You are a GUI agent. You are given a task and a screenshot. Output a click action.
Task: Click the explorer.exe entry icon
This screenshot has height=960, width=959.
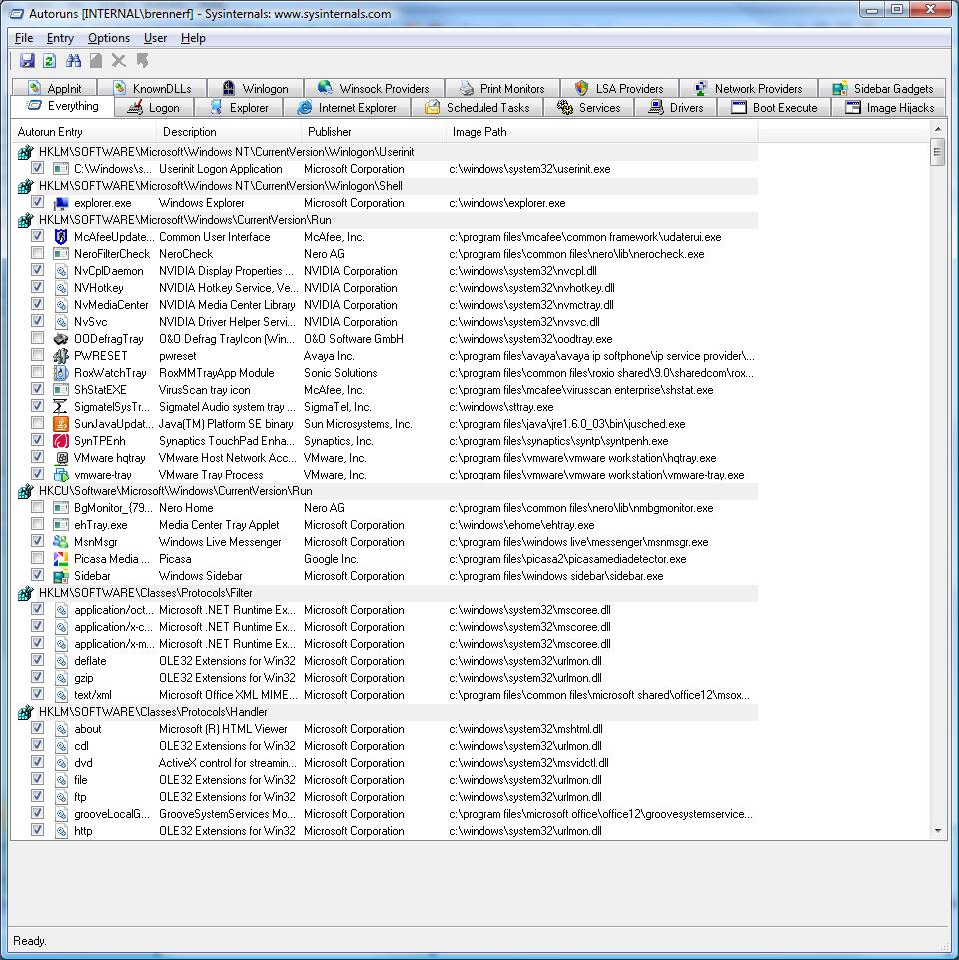tap(61, 203)
